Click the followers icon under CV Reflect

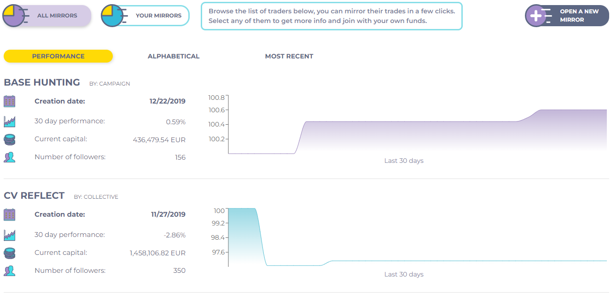9,271
